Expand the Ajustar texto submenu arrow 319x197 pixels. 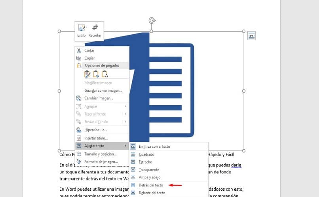coord(125,146)
